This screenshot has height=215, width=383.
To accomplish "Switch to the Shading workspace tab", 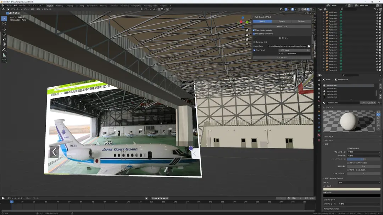I will click(x=103, y=6).
